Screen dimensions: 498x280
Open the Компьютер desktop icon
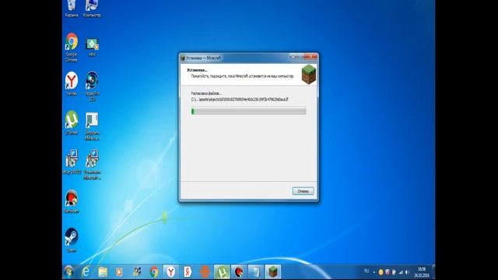(92, 9)
